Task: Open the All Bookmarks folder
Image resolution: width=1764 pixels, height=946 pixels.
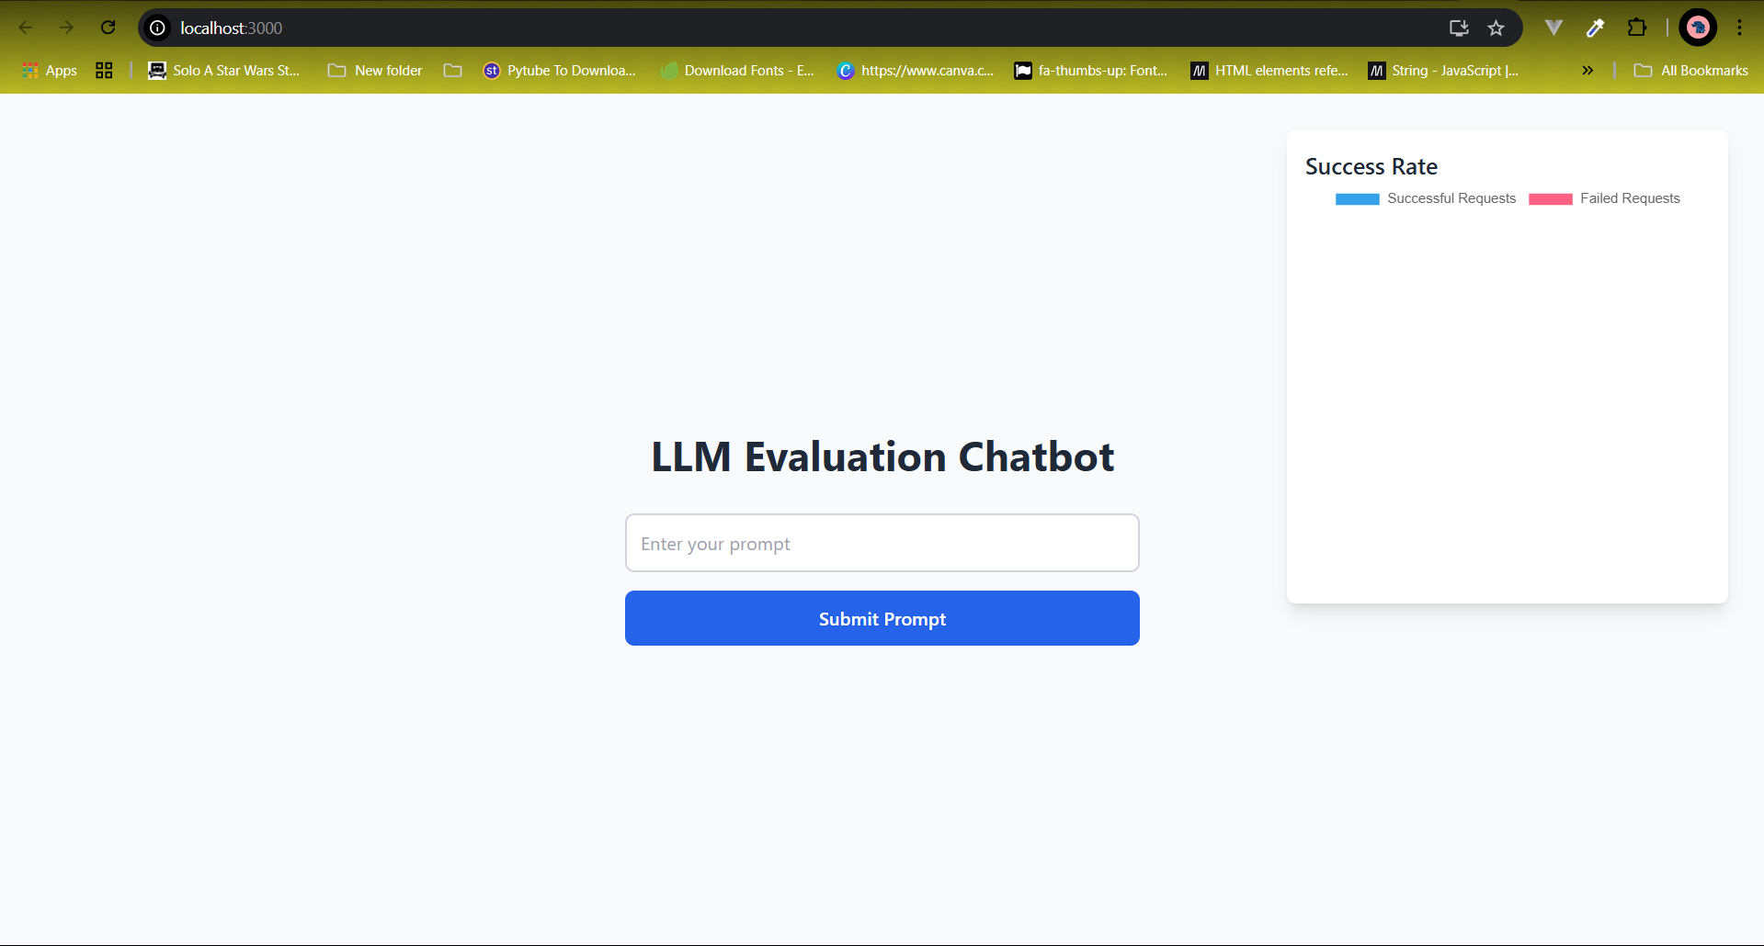Action: [x=1691, y=71]
